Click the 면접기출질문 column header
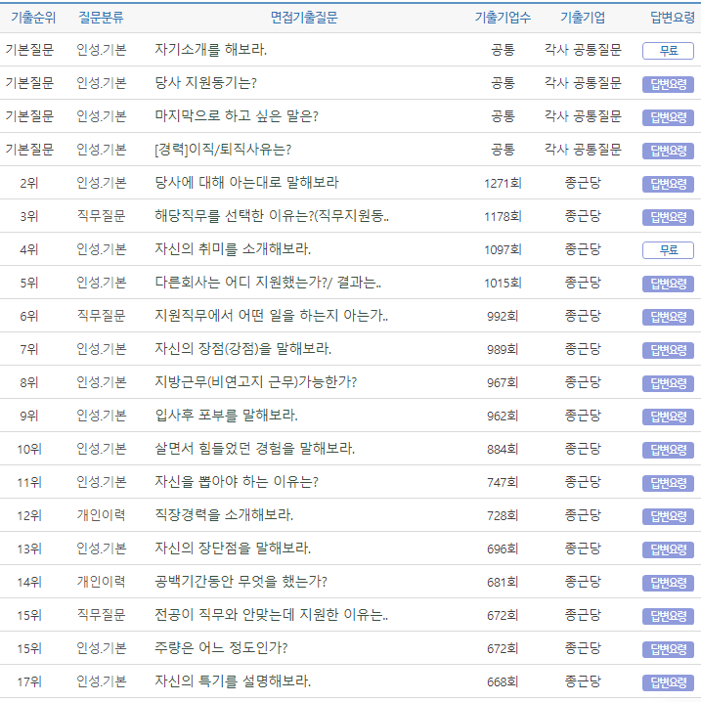 point(304,17)
